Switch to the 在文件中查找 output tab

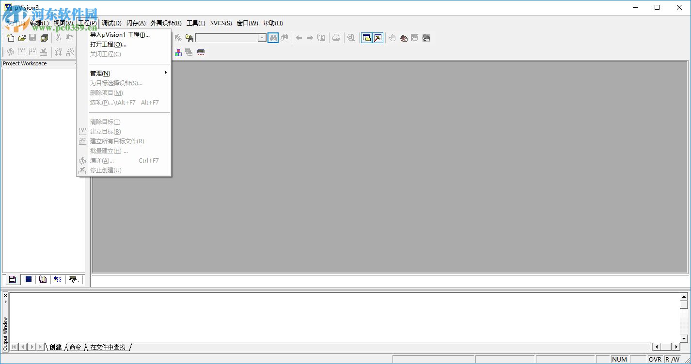point(108,347)
